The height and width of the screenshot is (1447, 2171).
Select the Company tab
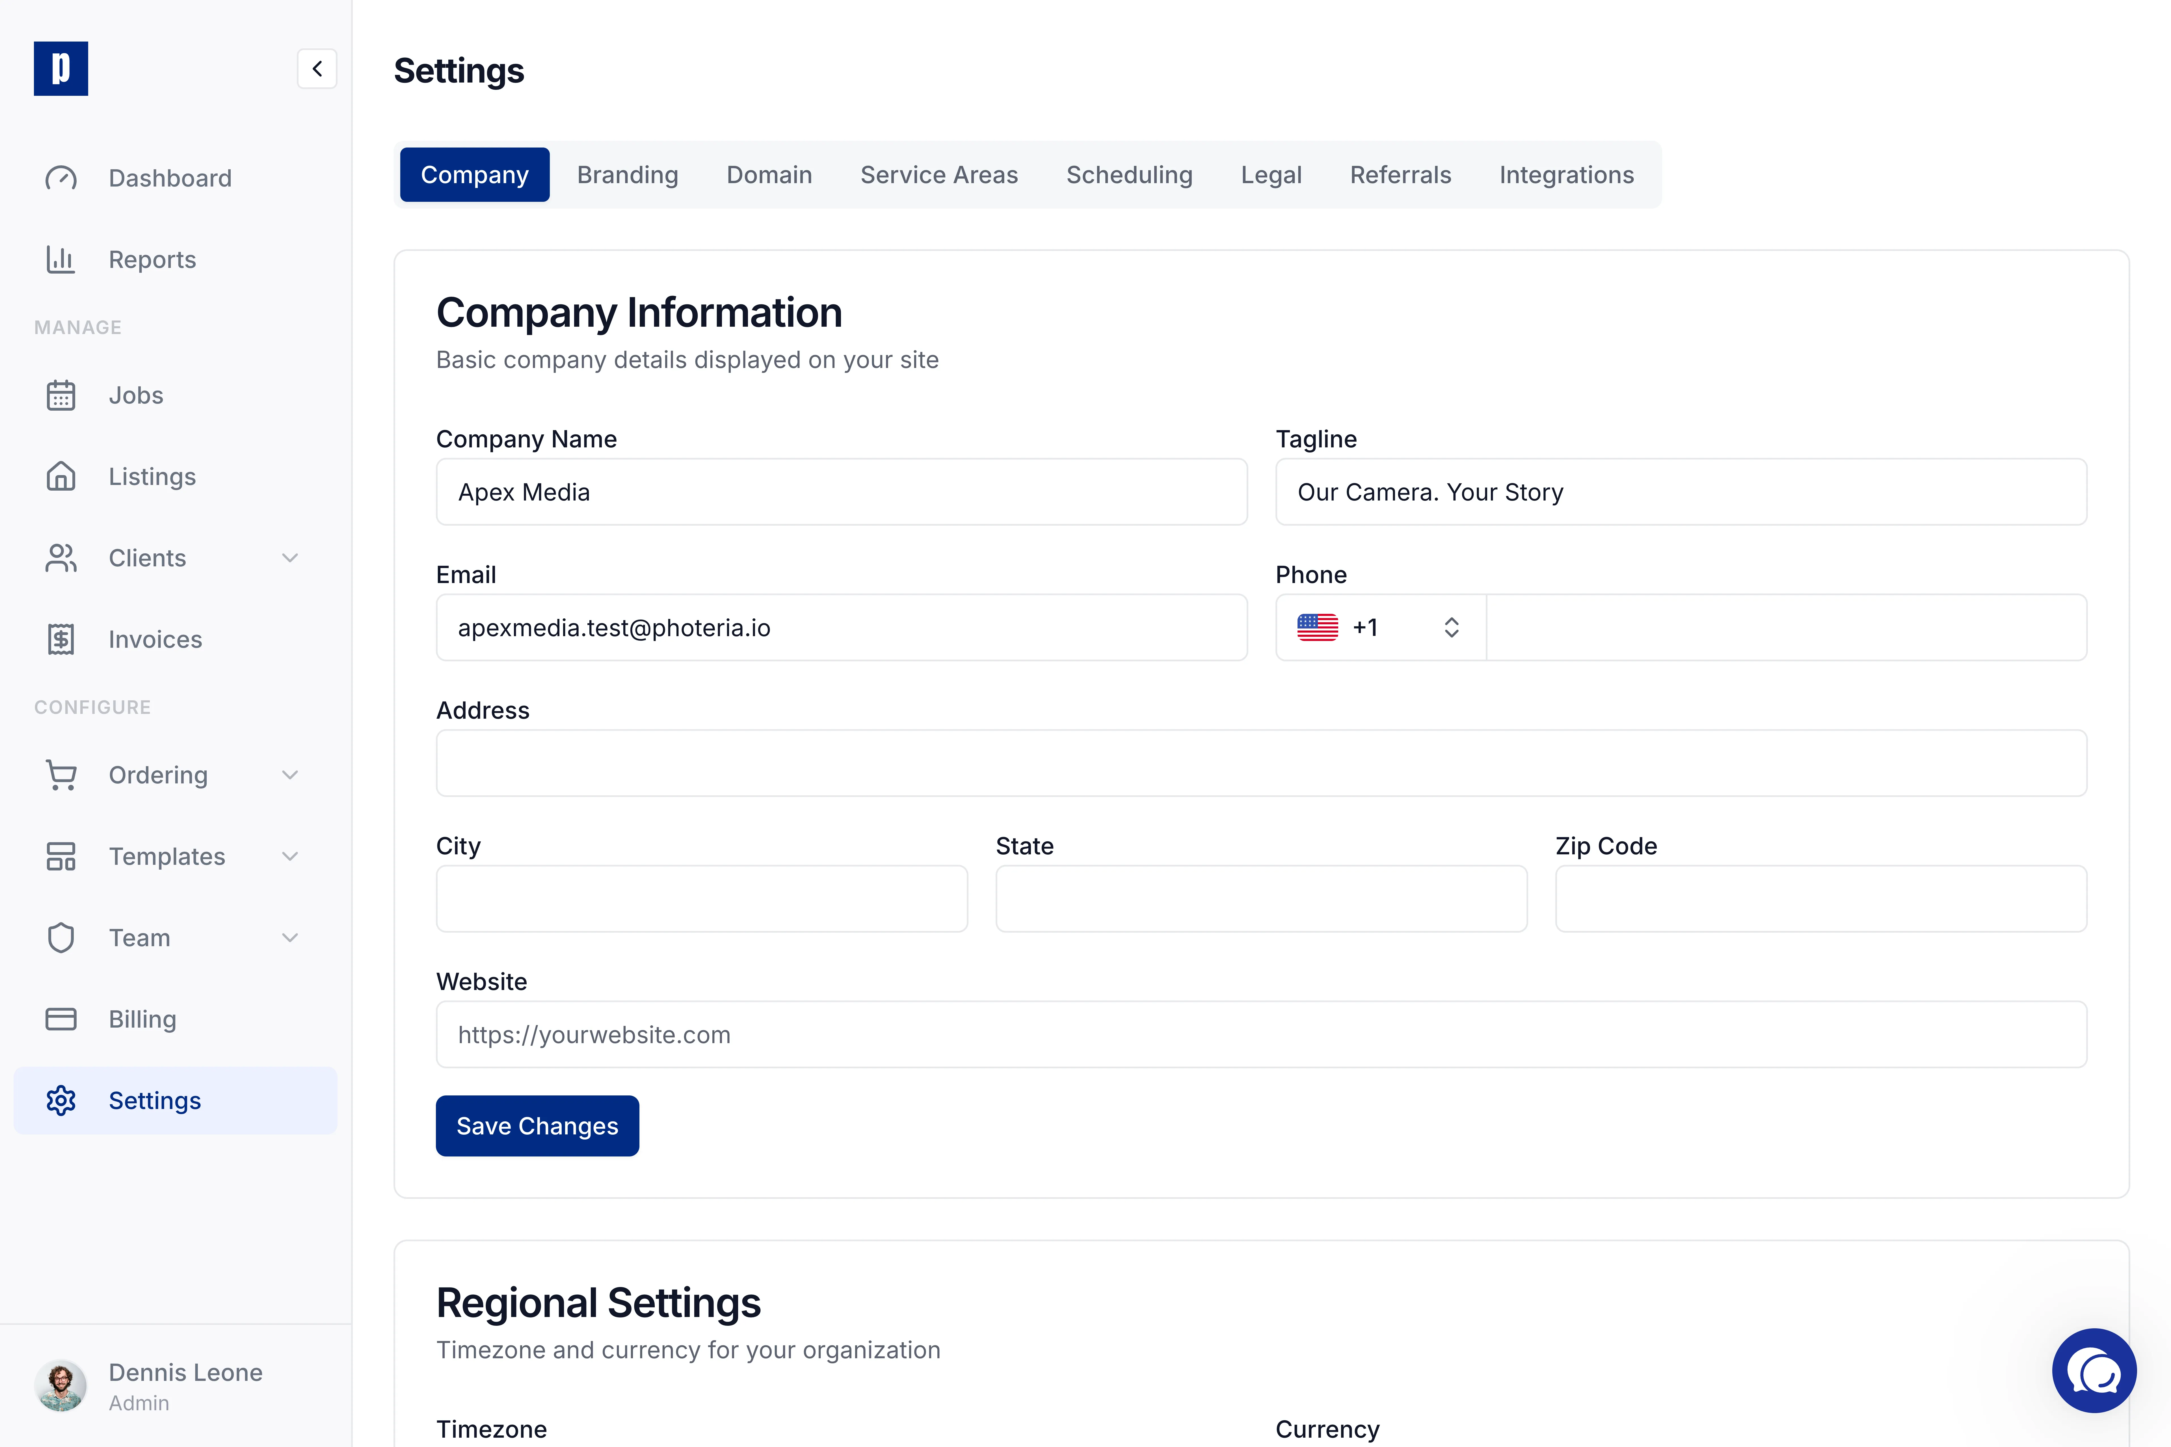point(474,174)
